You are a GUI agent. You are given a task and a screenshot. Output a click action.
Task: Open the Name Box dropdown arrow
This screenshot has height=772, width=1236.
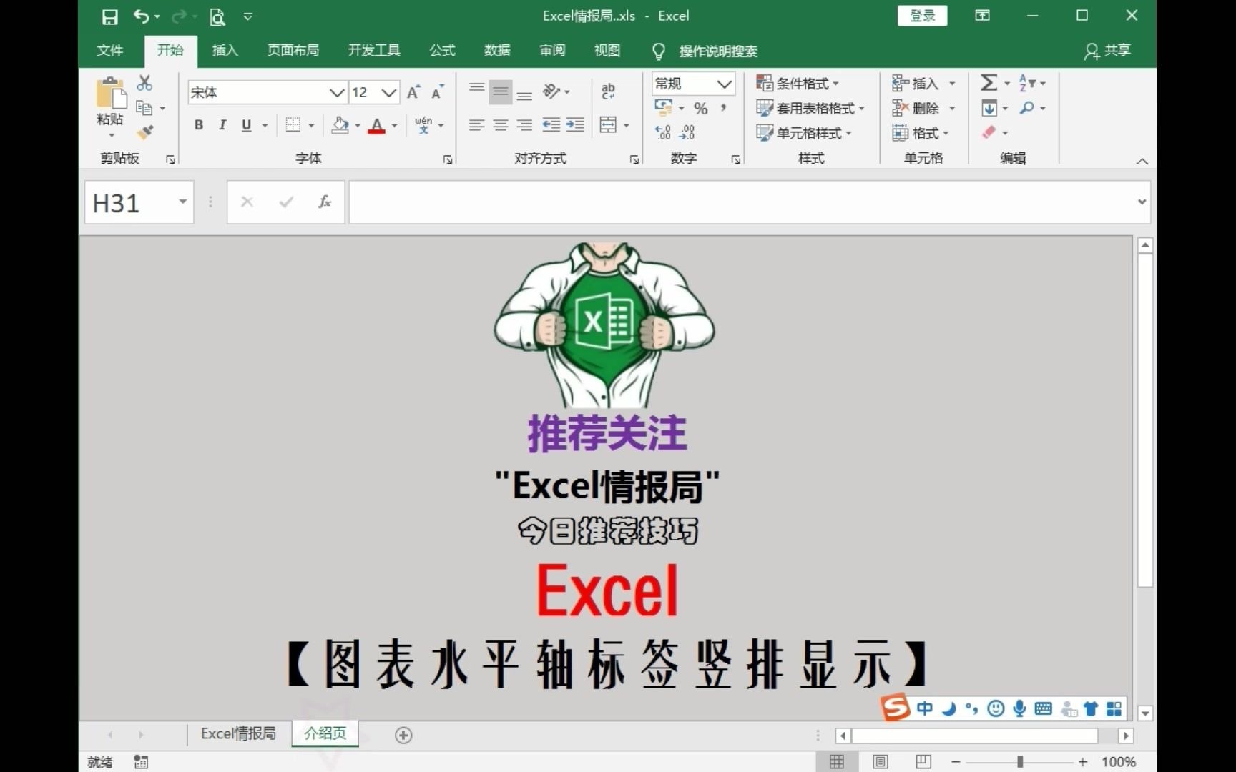183,202
